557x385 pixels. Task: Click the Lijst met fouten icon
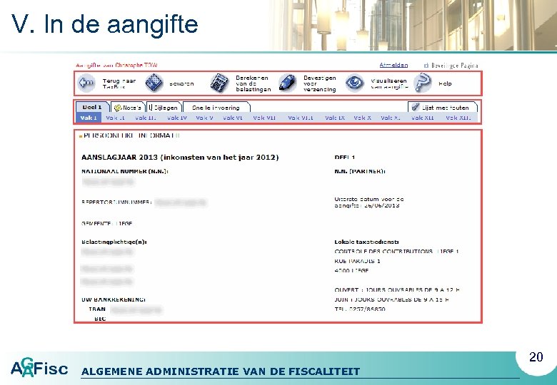[x=416, y=107]
